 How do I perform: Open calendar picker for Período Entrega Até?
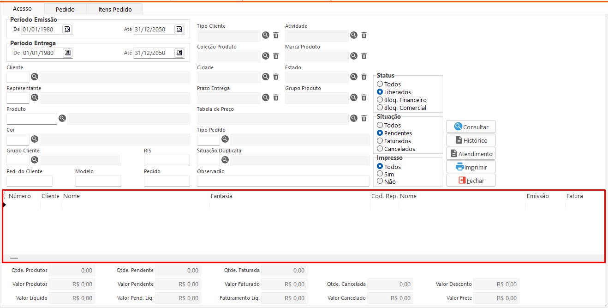(x=179, y=53)
